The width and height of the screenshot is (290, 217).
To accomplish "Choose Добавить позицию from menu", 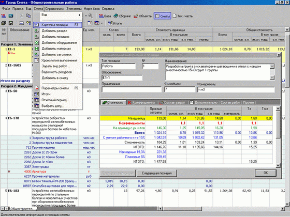I will coord(57,37).
